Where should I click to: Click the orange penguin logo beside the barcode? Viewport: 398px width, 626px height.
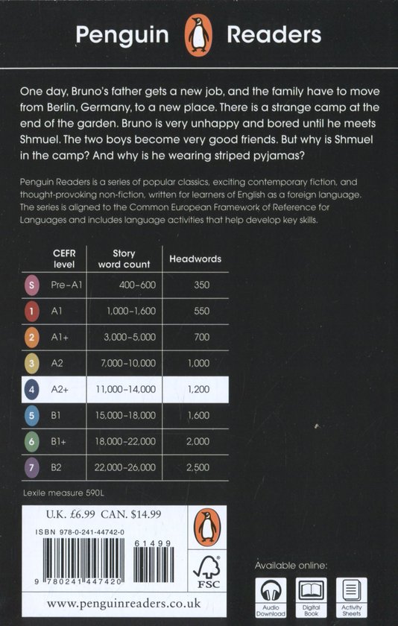pos(207,528)
